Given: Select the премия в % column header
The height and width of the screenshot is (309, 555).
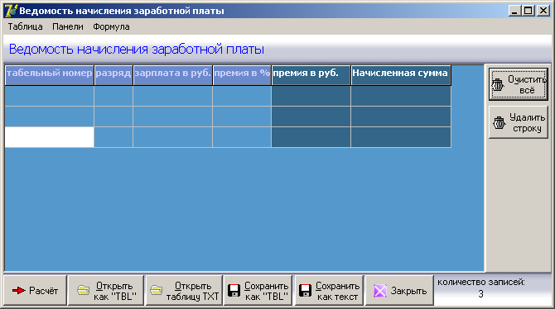Looking at the screenshot, I should click(x=242, y=75).
